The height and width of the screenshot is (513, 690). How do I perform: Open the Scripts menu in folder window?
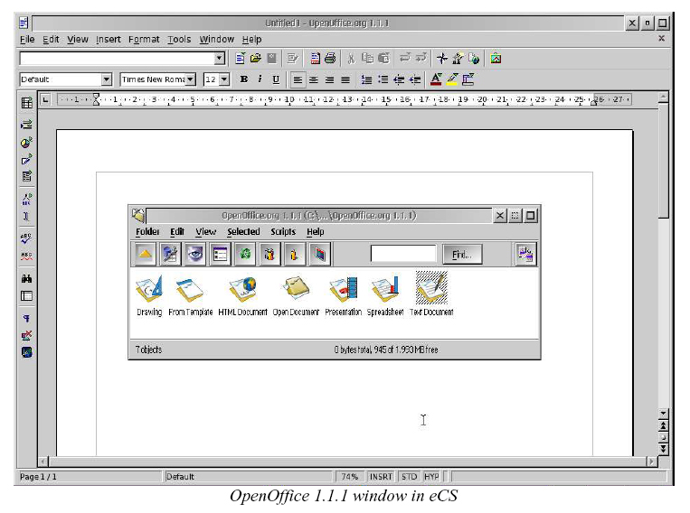[x=283, y=232]
